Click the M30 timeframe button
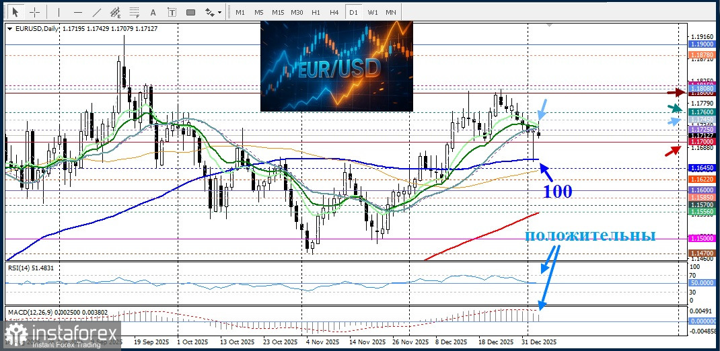Screen dimensions: 720x351 point(297,12)
